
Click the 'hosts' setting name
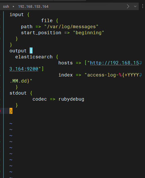pos(66,63)
